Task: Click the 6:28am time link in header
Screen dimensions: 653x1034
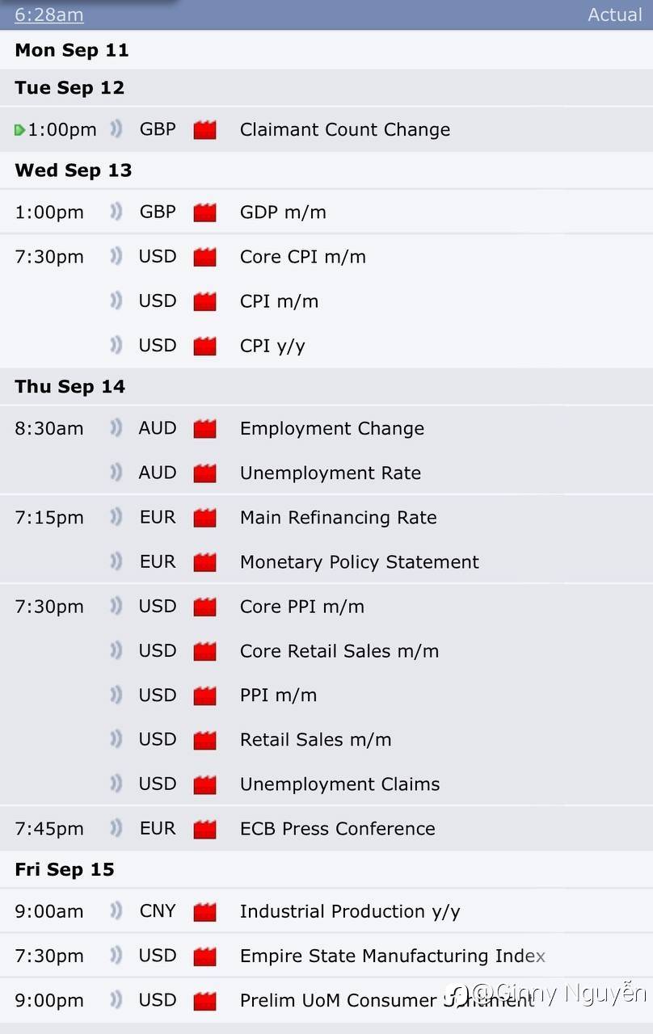Action: [x=48, y=15]
